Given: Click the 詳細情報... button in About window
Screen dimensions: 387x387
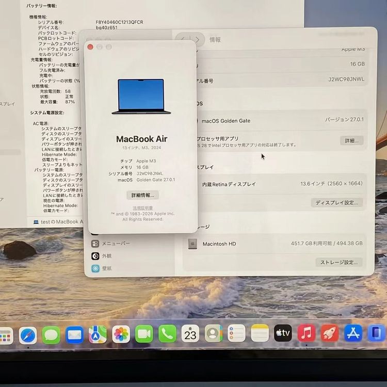Looking at the screenshot, I should [x=142, y=195].
